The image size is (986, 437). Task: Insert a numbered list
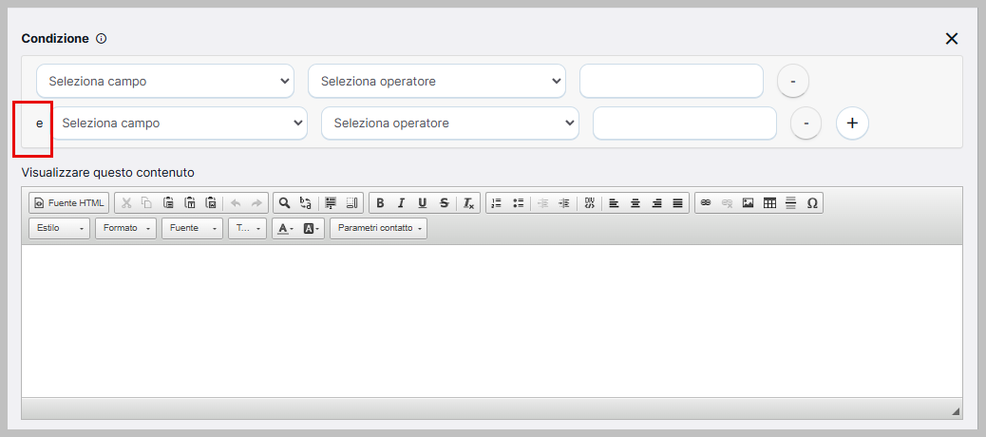496,203
